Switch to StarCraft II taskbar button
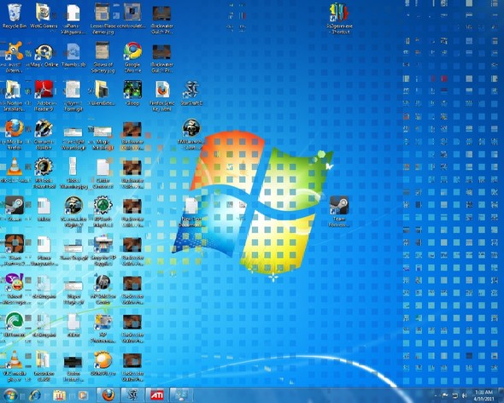The width and height of the screenshot is (504, 403). (132, 395)
